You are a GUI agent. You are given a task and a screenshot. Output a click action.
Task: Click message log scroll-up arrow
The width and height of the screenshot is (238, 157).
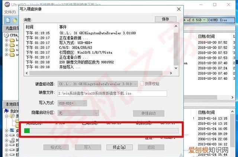176,26
